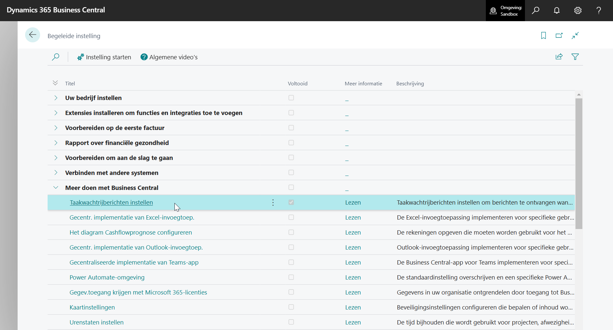This screenshot has height=330, width=613.
Task: Collapse all rows via header chevron
Action: pyautogui.click(x=55, y=83)
